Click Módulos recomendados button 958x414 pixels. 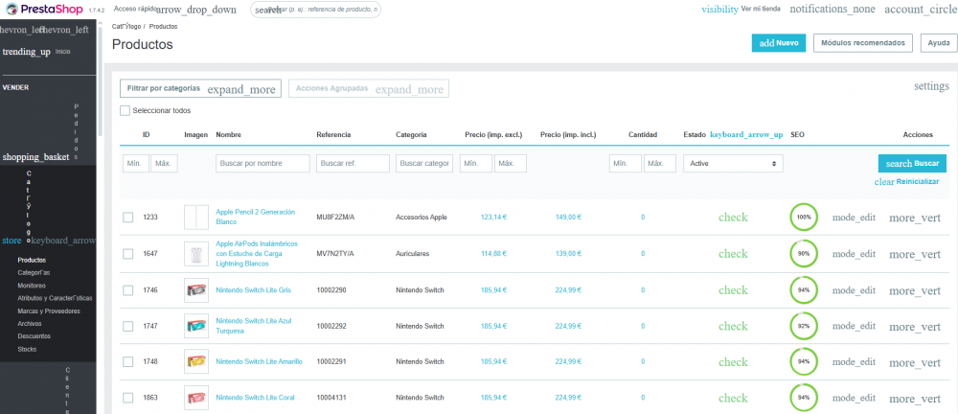click(x=862, y=43)
